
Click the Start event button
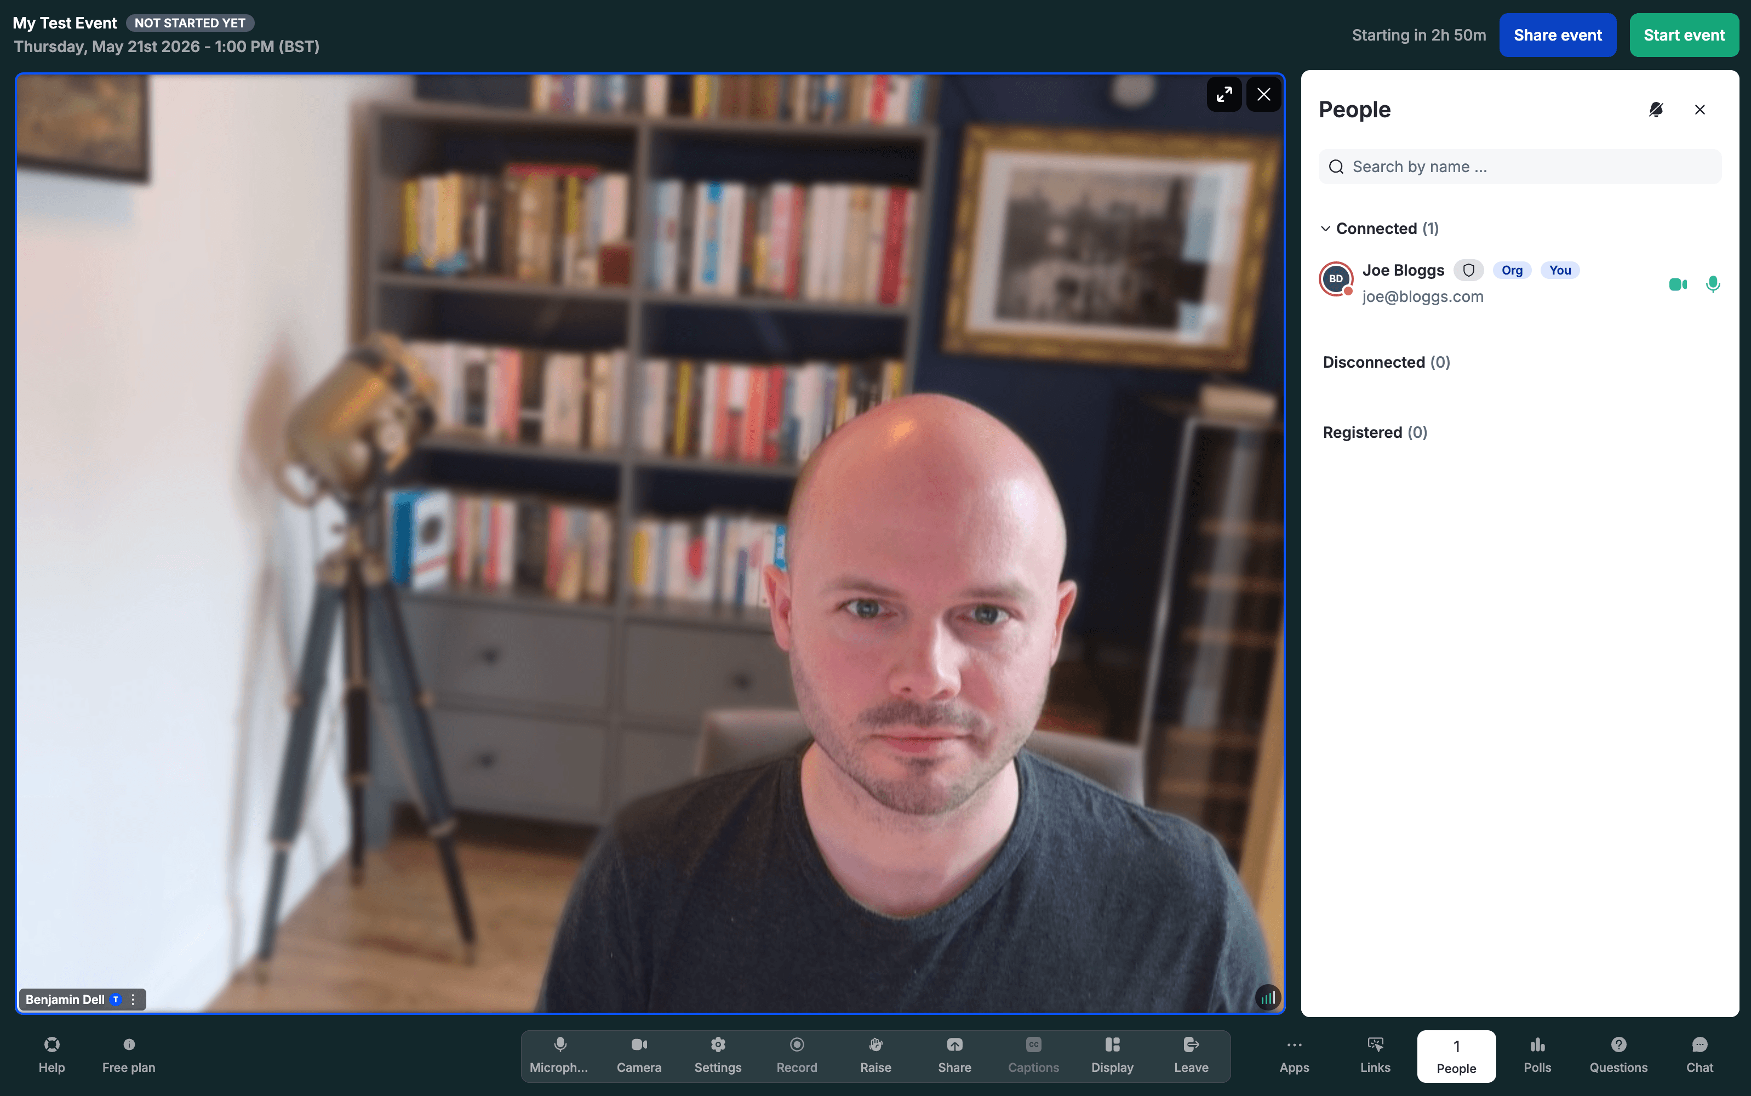click(1684, 35)
